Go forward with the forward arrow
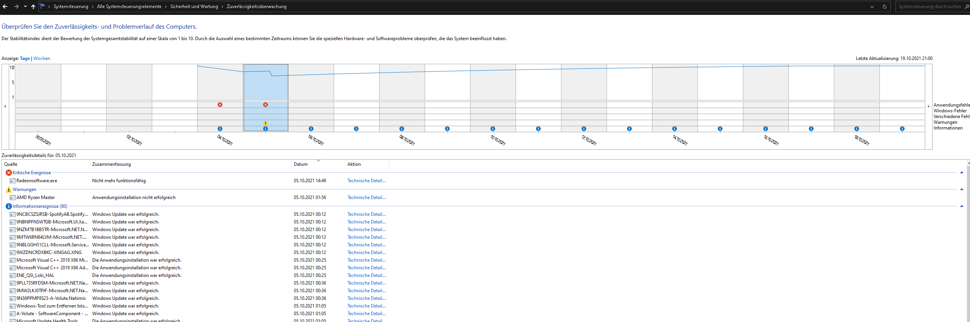 point(16,6)
